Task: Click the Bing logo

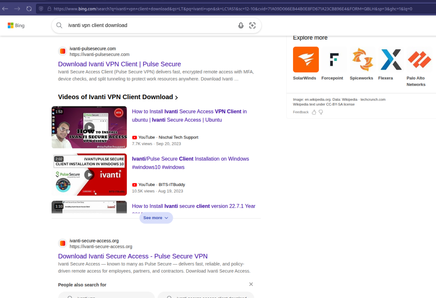Action: pos(16,25)
